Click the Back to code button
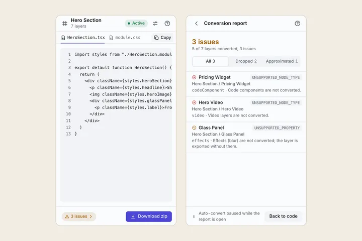 click(x=283, y=216)
